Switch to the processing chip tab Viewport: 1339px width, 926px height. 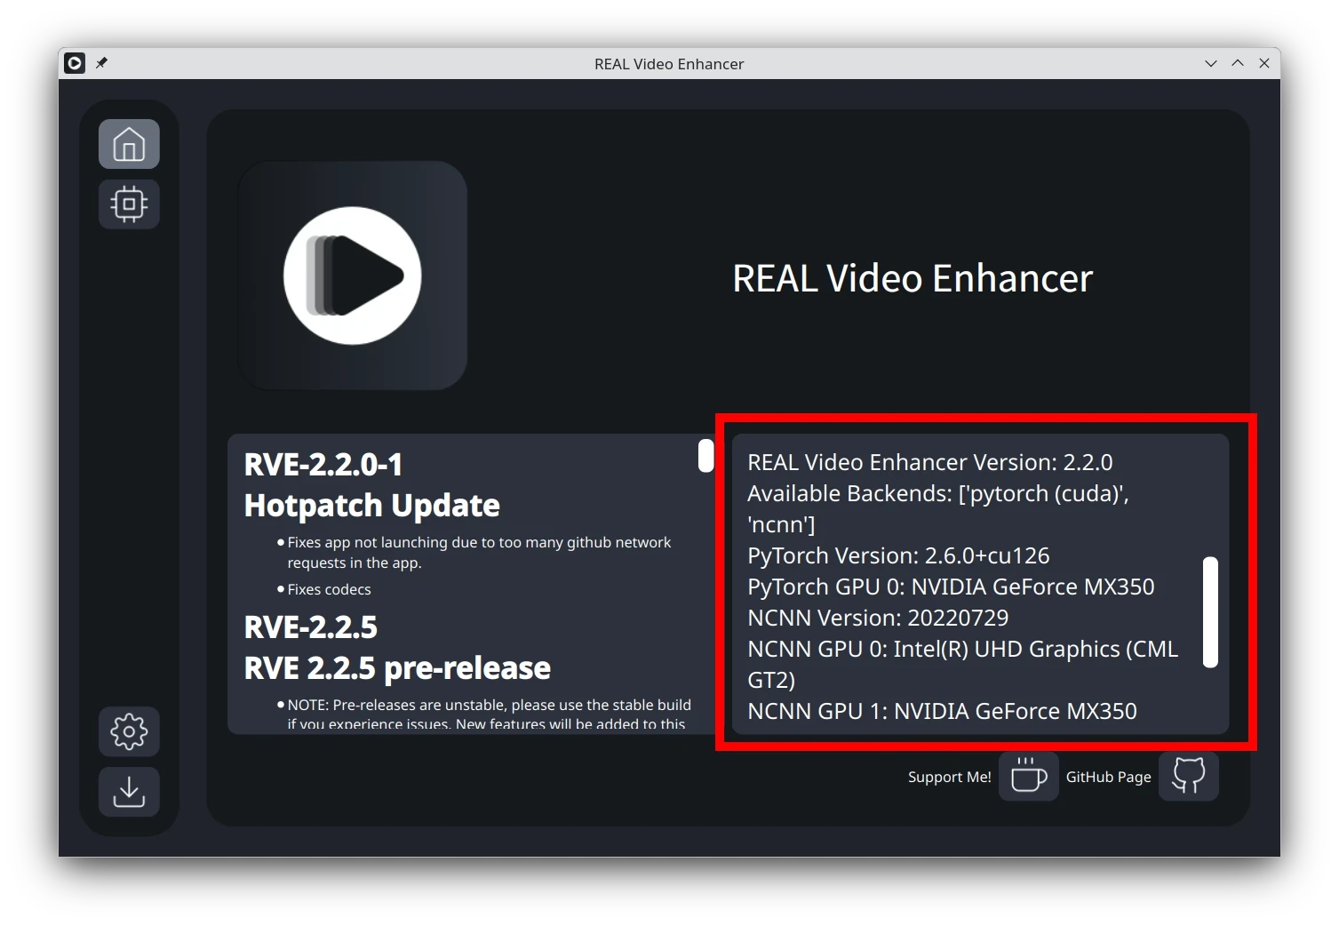point(129,204)
